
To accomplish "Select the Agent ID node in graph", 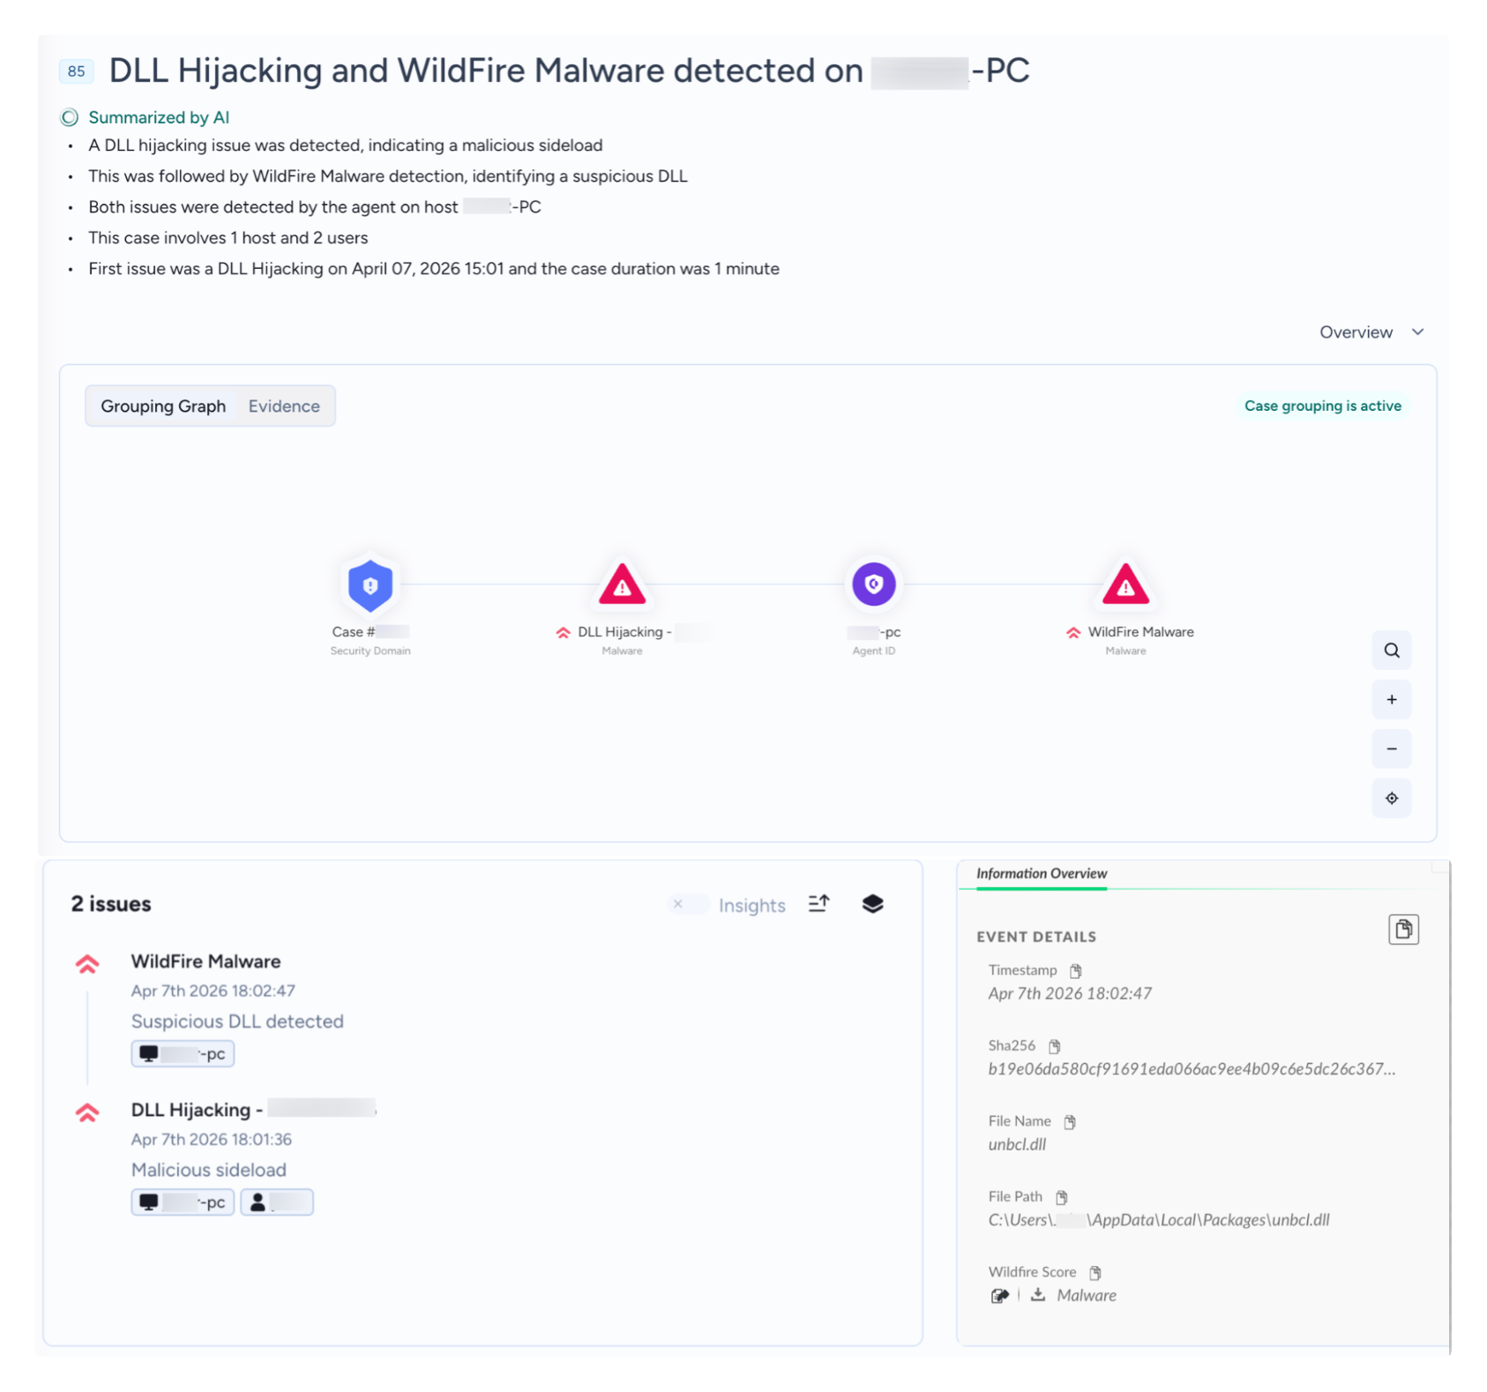I will click(873, 584).
